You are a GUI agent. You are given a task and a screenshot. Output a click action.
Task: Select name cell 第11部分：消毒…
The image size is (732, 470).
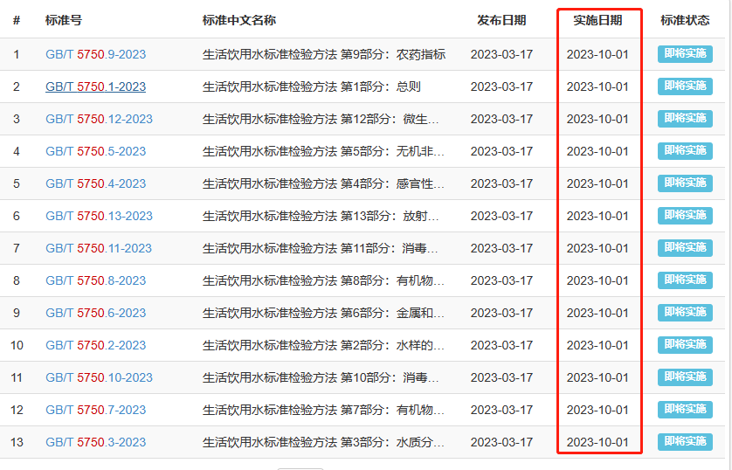(320, 248)
